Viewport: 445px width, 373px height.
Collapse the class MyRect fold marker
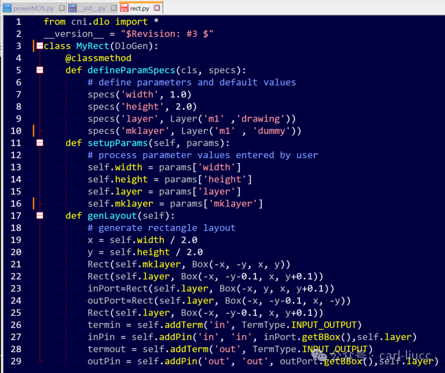point(40,45)
